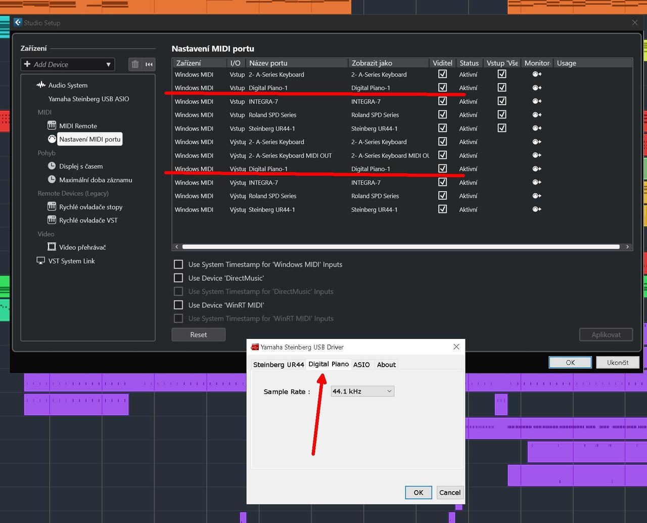Toggle Viditel checkbox for Roland SPD Series input
The image size is (647, 523).
[x=442, y=115]
